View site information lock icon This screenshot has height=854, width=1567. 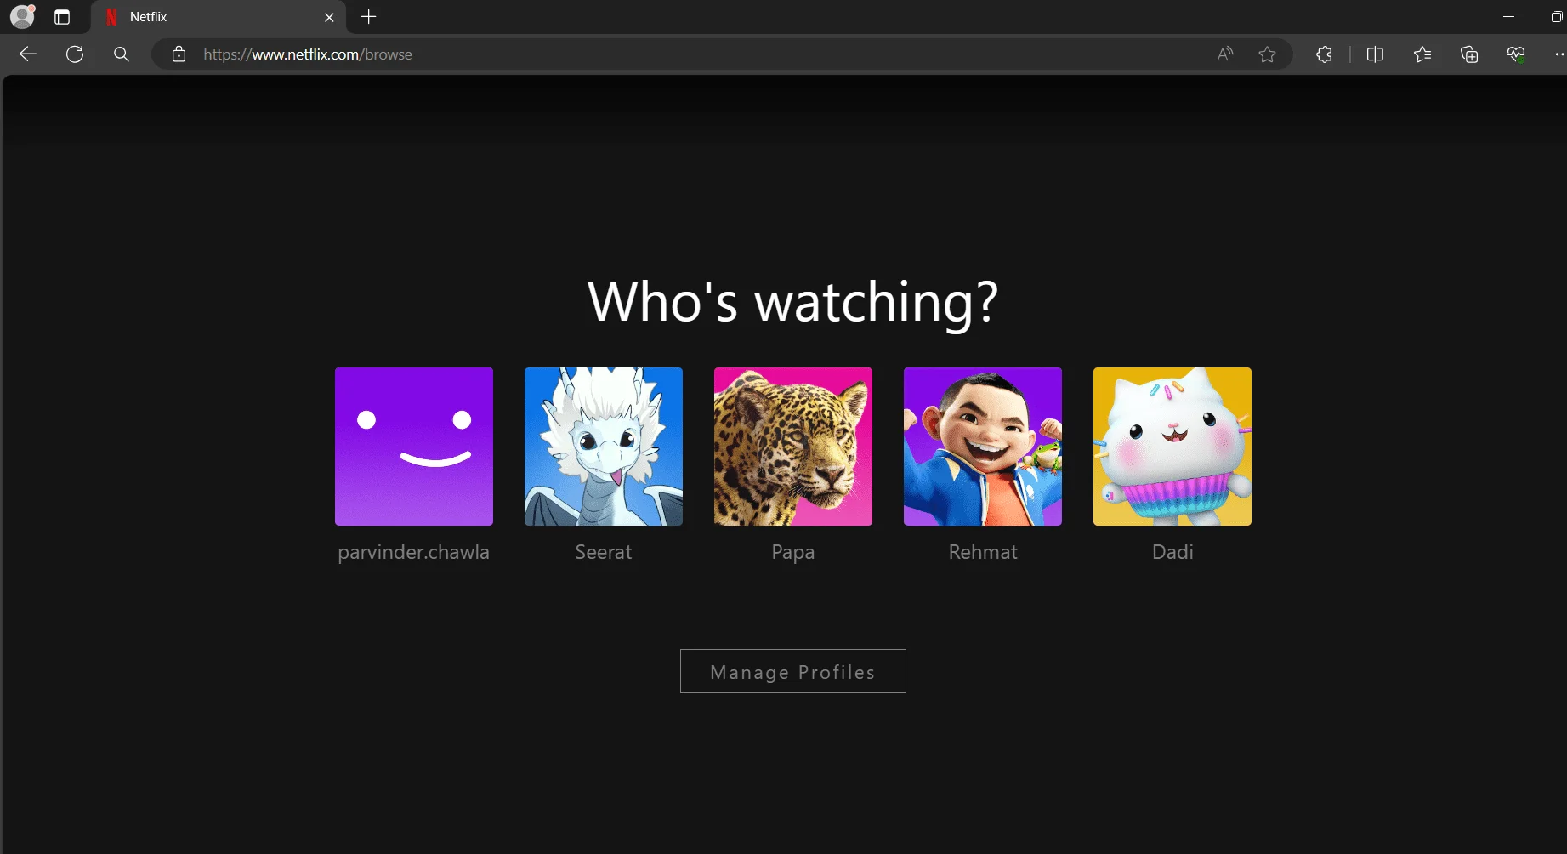pos(179,54)
